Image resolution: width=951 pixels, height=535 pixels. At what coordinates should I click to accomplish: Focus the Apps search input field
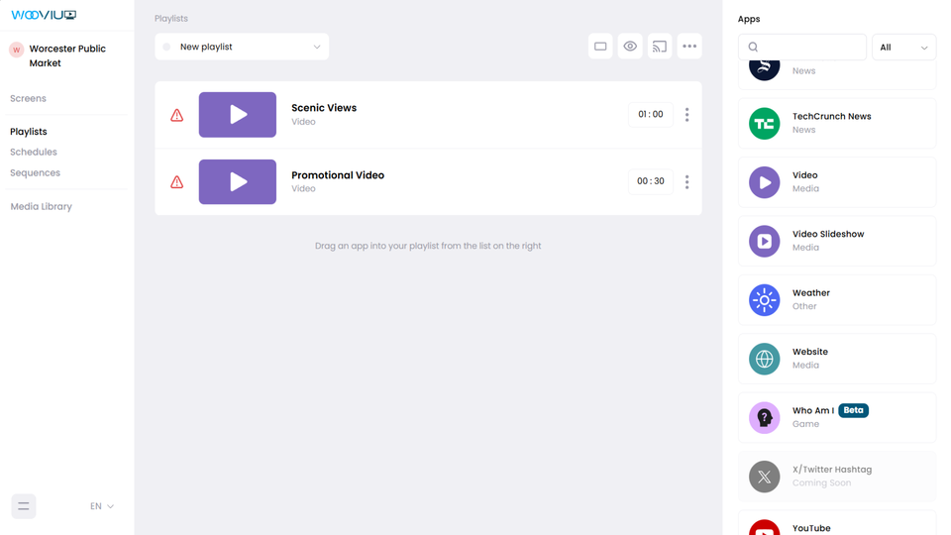point(802,48)
